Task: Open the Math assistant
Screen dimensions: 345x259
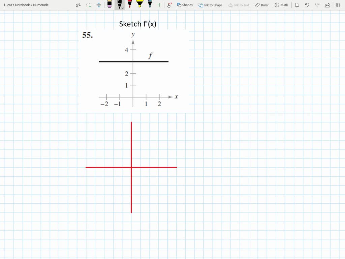Action: coord(281,5)
